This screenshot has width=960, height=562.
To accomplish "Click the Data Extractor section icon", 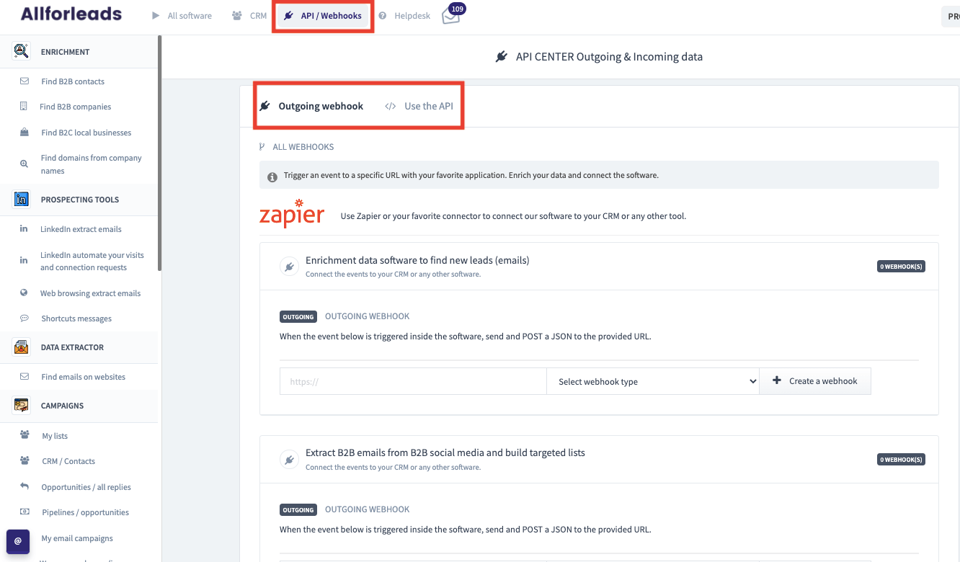I will [x=22, y=347].
